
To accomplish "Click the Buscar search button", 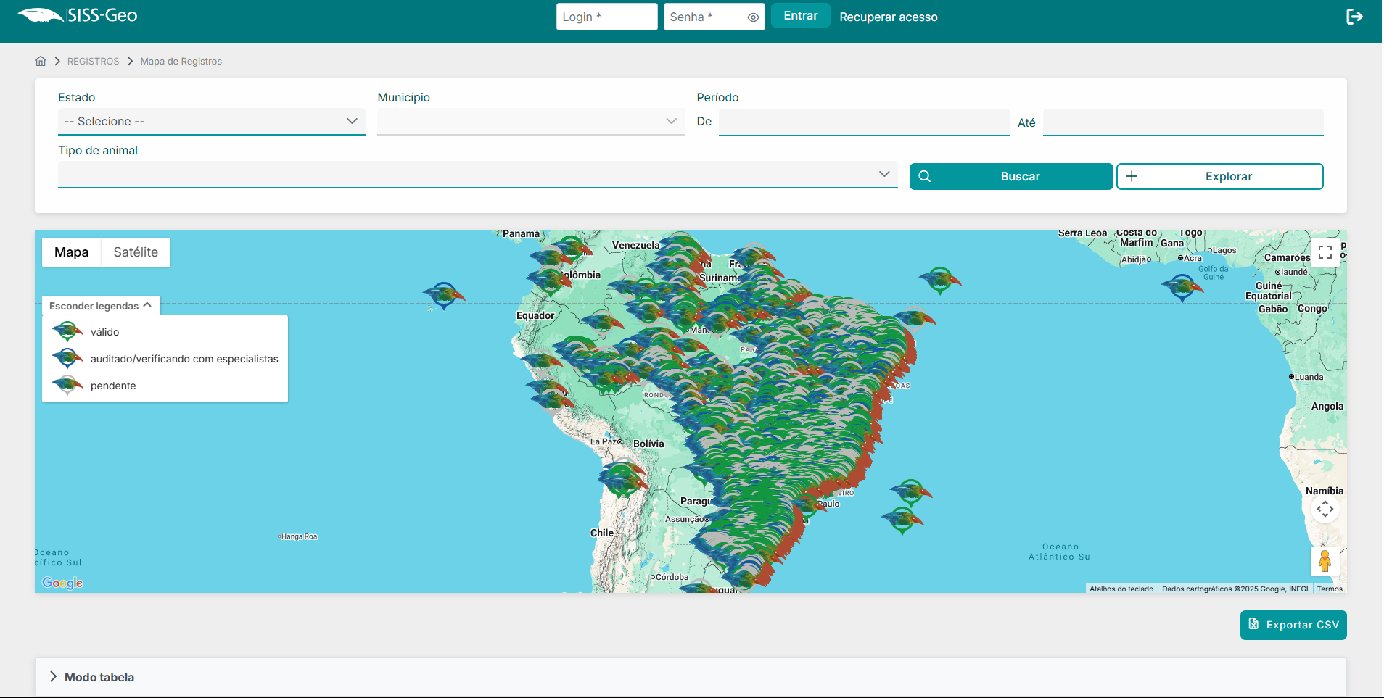I will click(1010, 177).
